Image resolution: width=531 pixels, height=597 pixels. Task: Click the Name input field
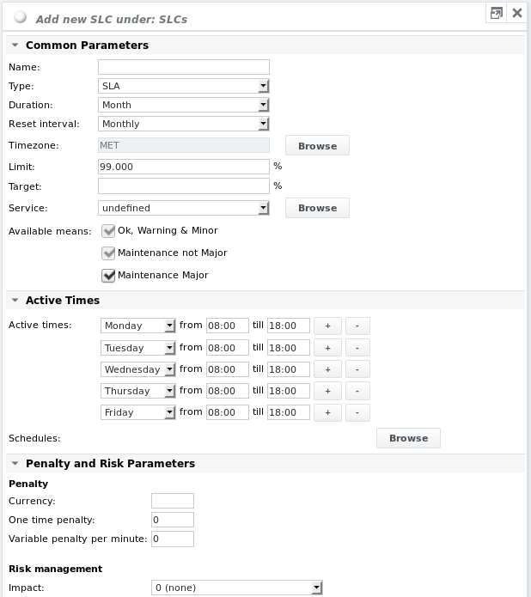point(184,67)
